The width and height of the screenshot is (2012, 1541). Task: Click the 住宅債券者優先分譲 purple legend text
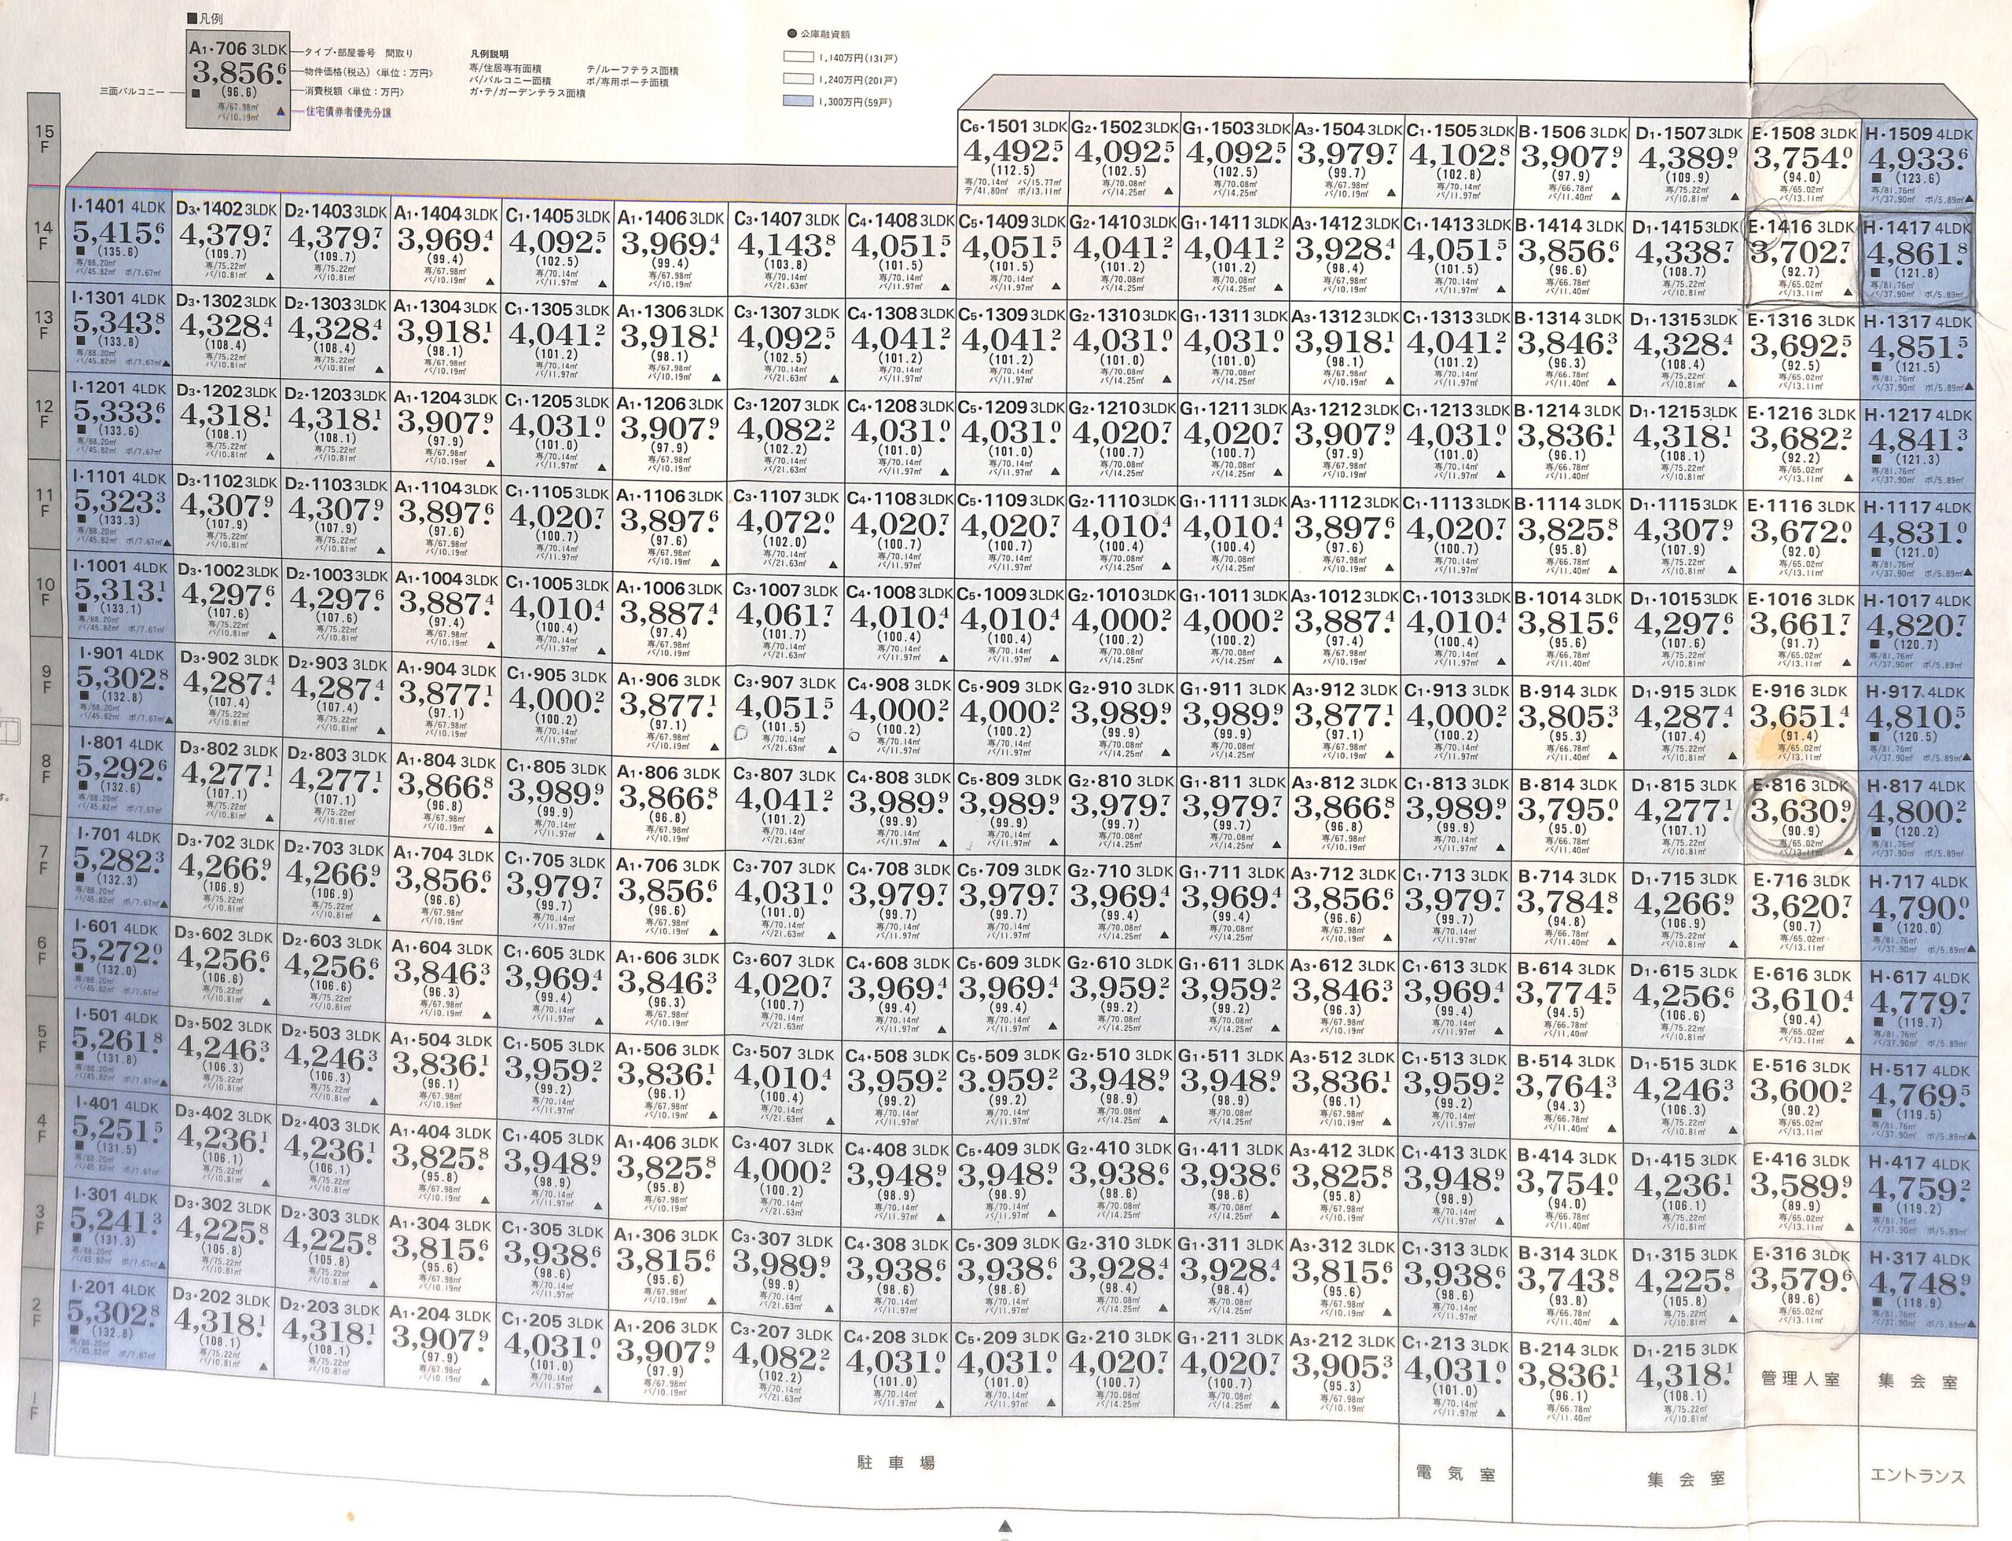(347, 112)
